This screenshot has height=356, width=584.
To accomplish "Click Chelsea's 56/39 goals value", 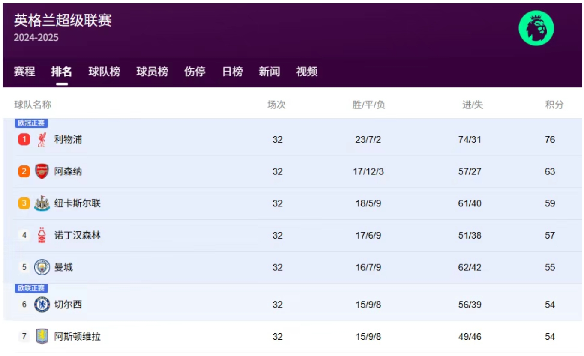I will [x=470, y=305].
